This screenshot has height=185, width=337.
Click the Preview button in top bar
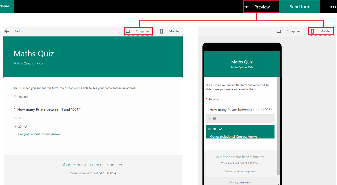pyautogui.click(x=262, y=7)
